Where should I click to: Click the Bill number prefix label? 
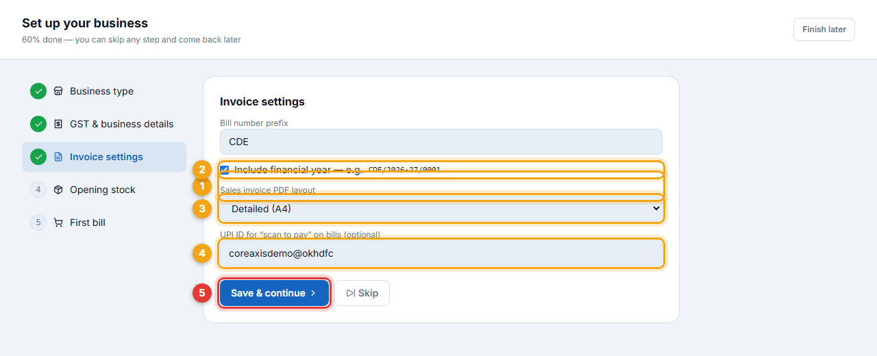[254, 123]
